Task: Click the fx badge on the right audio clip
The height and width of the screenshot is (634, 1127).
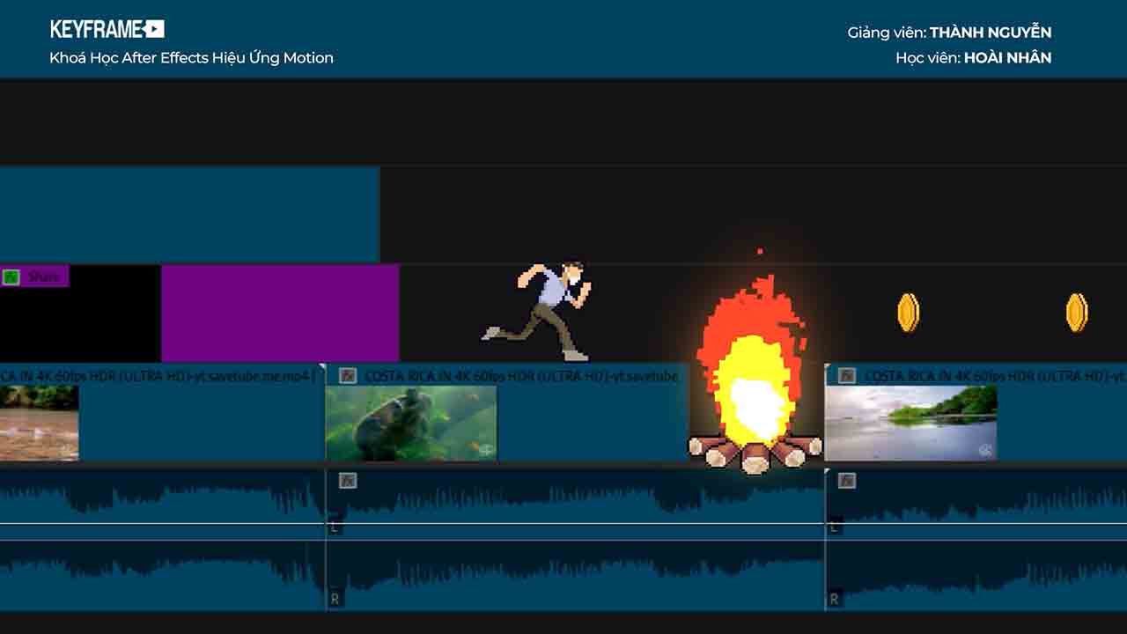Action: pyautogui.click(x=848, y=481)
